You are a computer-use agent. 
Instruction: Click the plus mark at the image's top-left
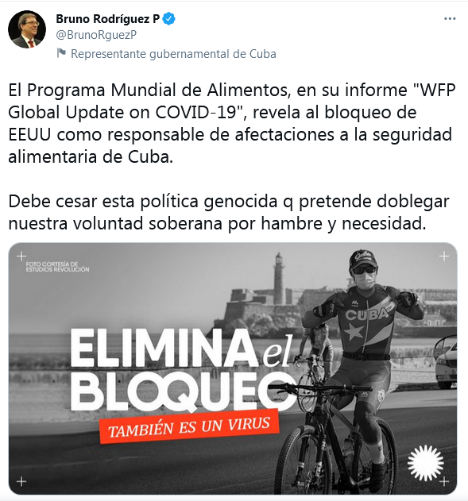pos(21,256)
